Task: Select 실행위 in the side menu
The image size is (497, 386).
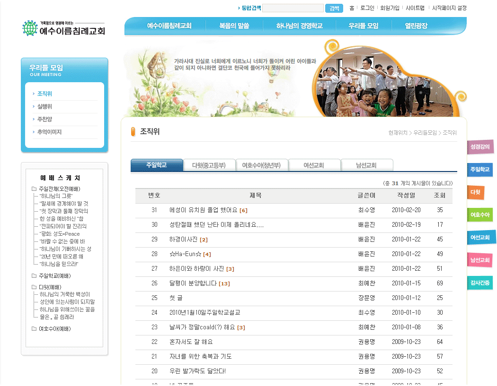Action: 44,107
